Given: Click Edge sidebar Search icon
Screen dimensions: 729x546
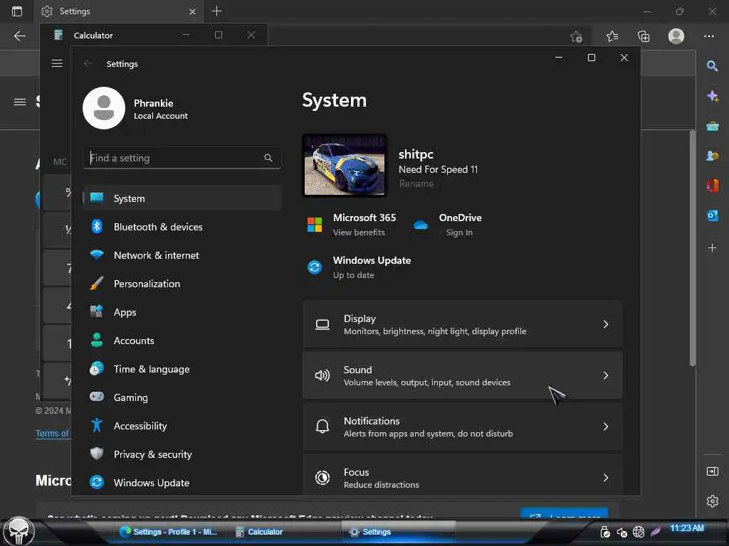Looking at the screenshot, I should point(712,66).
